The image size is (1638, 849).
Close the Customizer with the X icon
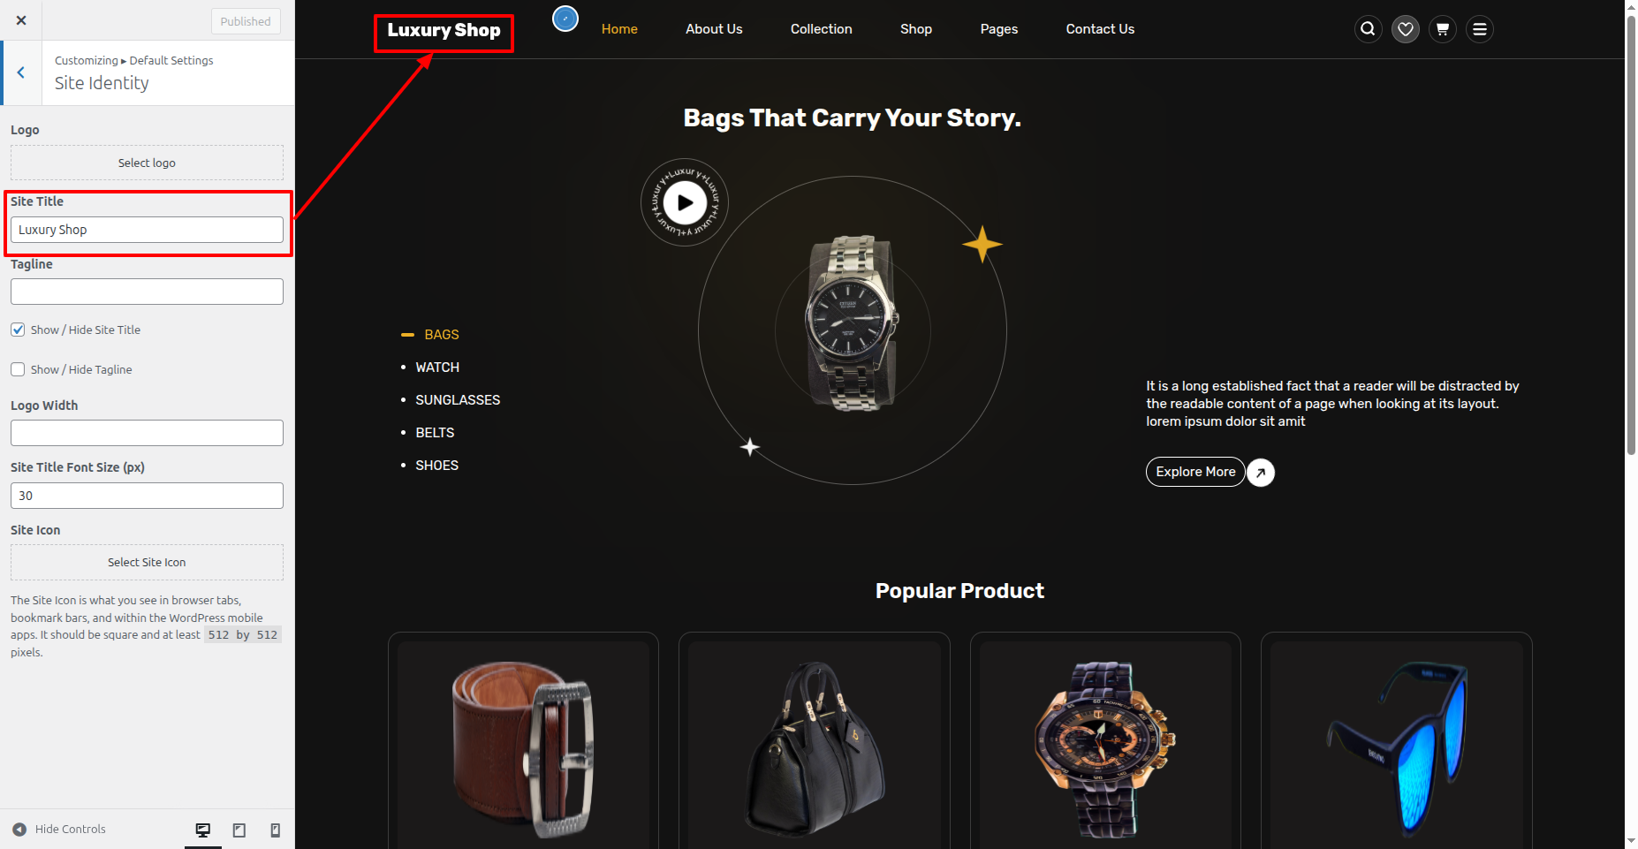[21, 20]
